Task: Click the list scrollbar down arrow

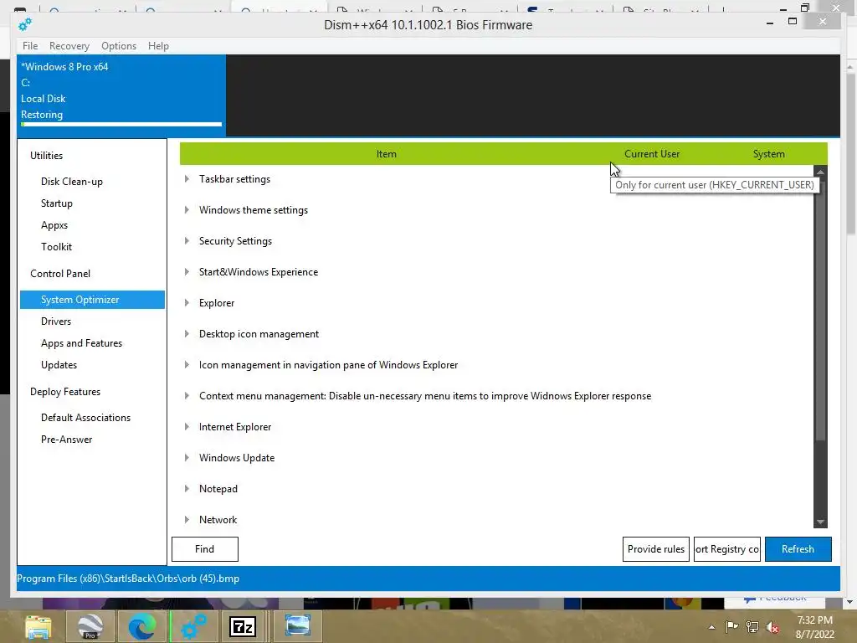Action: tap(820, 522)
